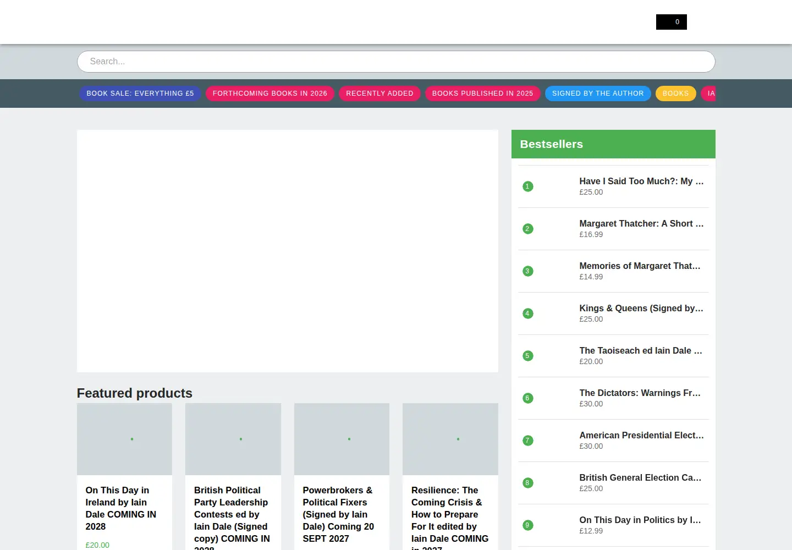792x550 pixels.
Task: Click the number 7 bestseller rank badge
Action: 527,441
